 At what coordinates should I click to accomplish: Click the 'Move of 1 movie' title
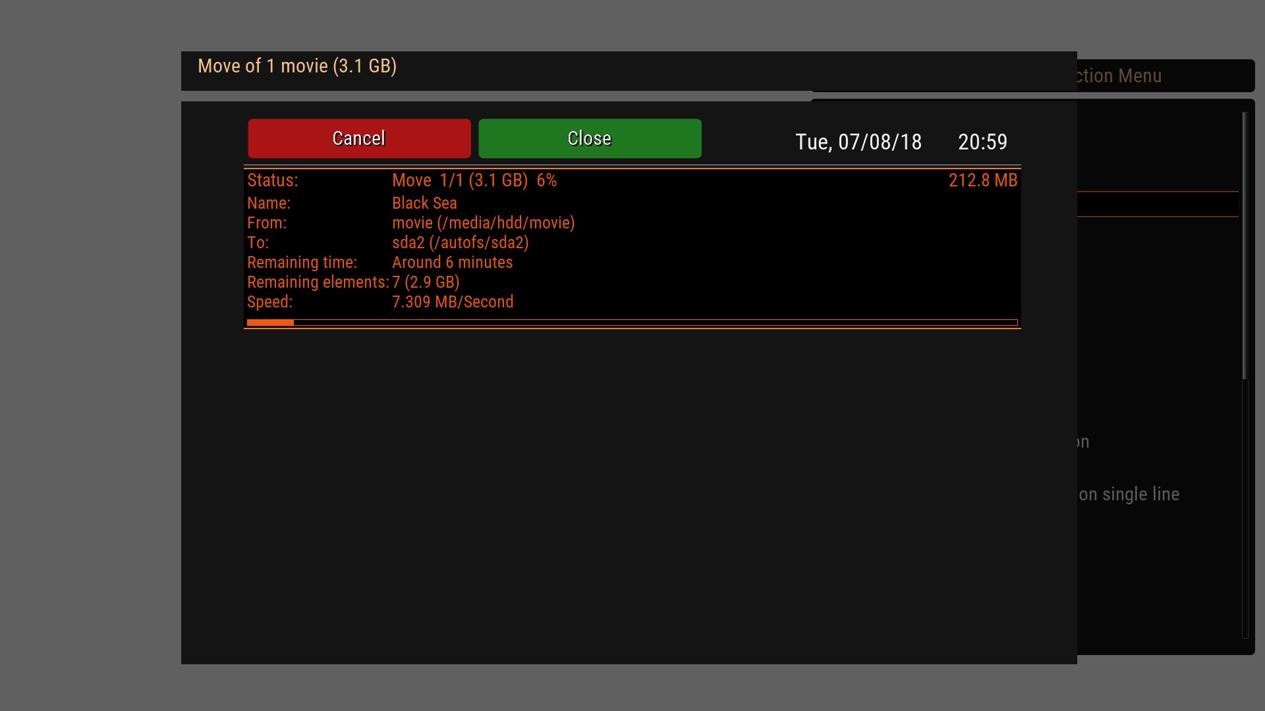point(296,66)
